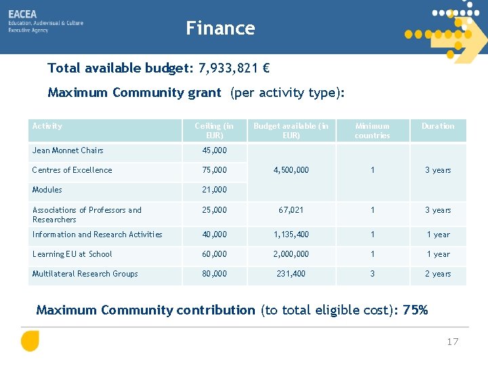Click the yellow leaf icon at bottom left
Image resolution: width=488 pixels, height=366 pixels.
(30, 341)
